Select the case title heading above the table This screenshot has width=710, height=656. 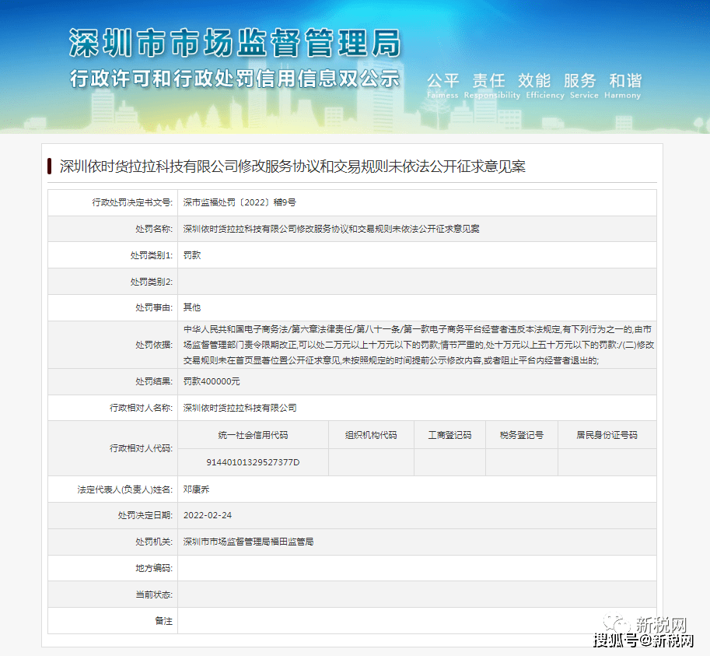coord(292,167)
